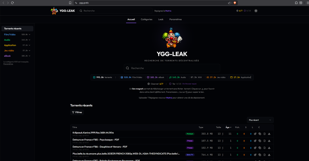Click the file icon for Detours n°186 row
This screenshot has width=309, height=161.
click(x=264, y=148)
